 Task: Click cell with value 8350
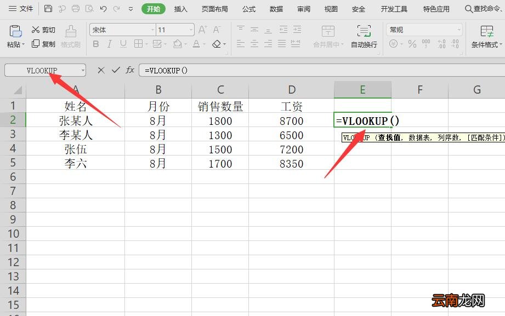(292, 163)
